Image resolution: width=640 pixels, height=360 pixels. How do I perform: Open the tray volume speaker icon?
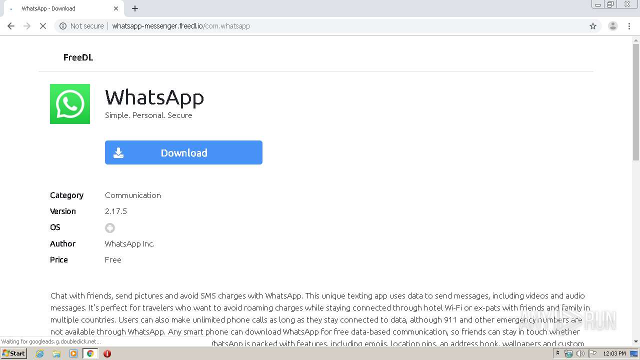pos(580,353)
